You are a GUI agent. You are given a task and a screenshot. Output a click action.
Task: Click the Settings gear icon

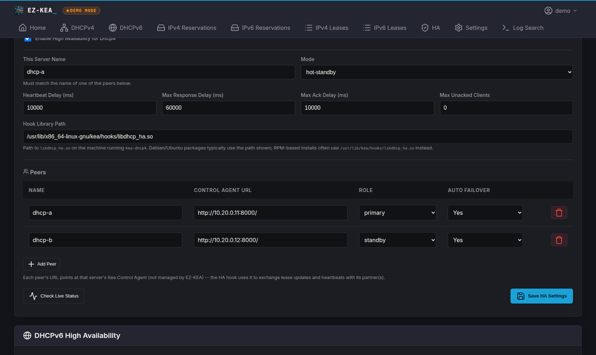coord(459,28)
